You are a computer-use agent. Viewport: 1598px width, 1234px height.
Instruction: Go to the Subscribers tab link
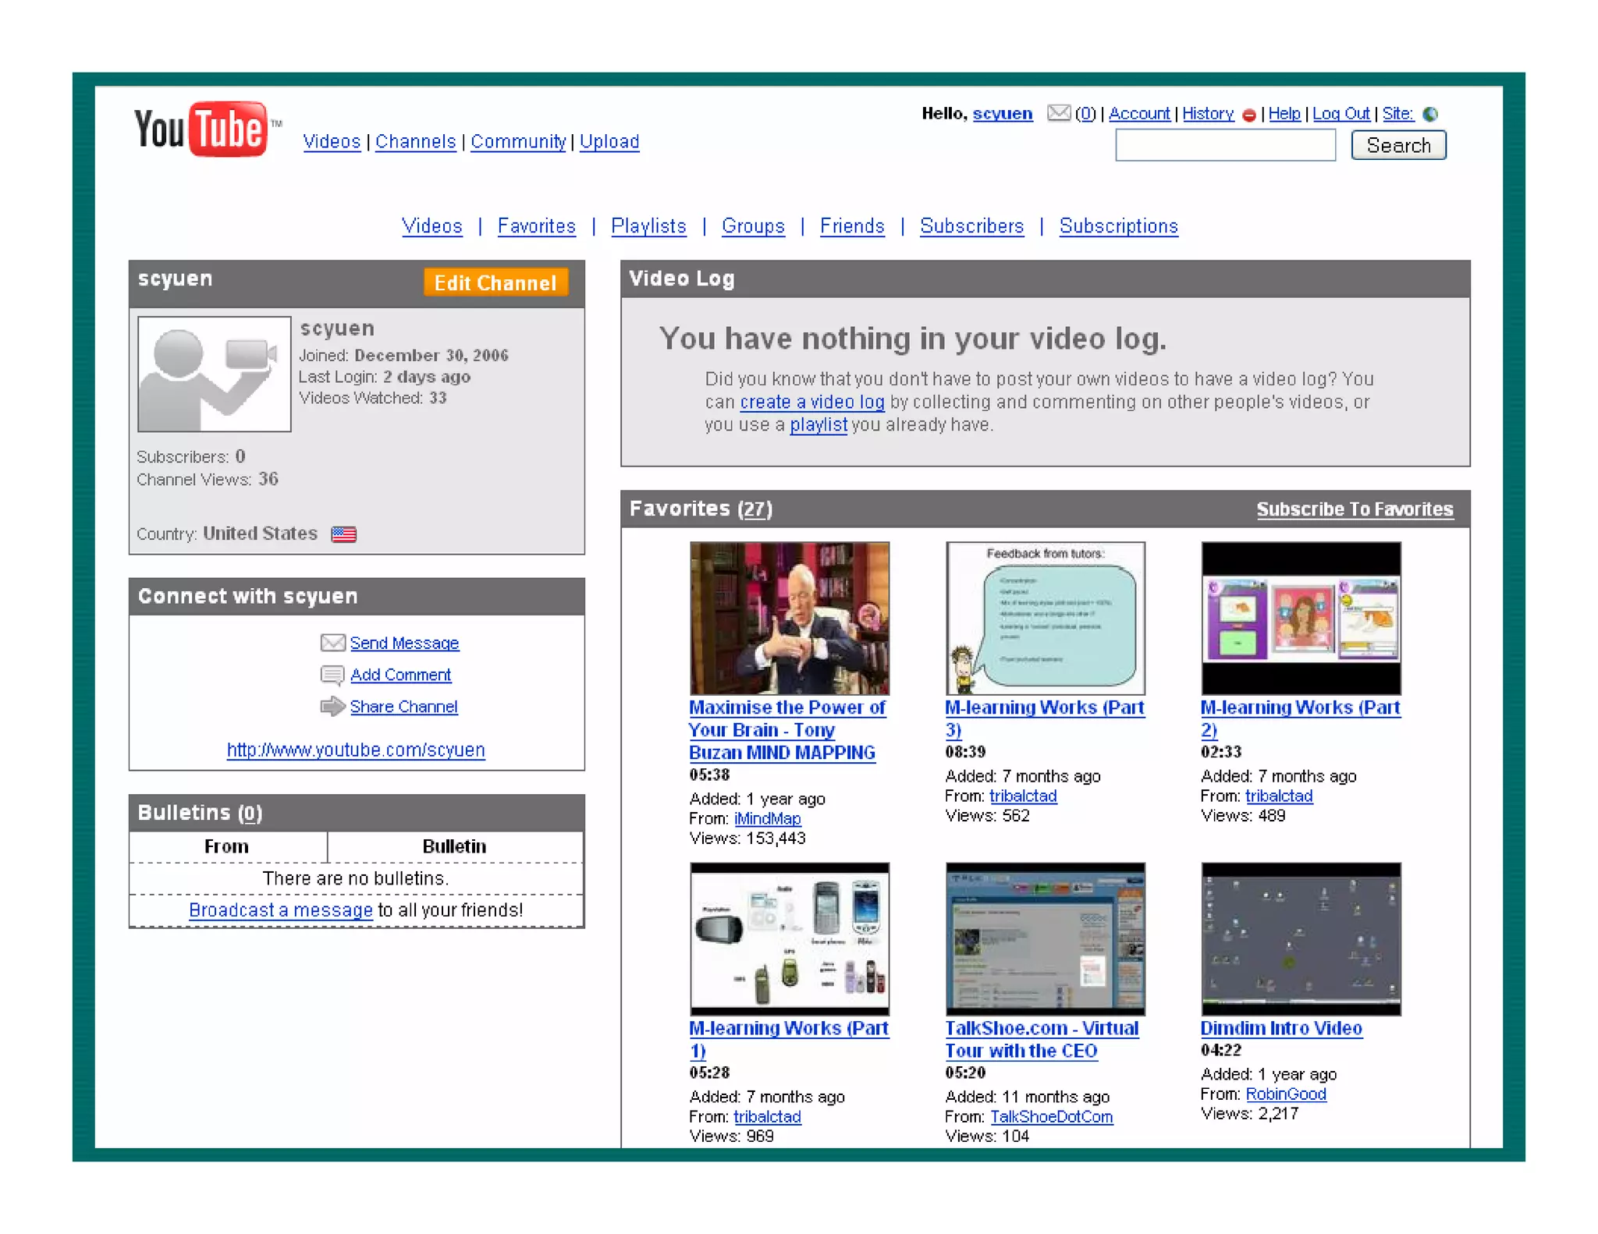click(x=971, y=226)
